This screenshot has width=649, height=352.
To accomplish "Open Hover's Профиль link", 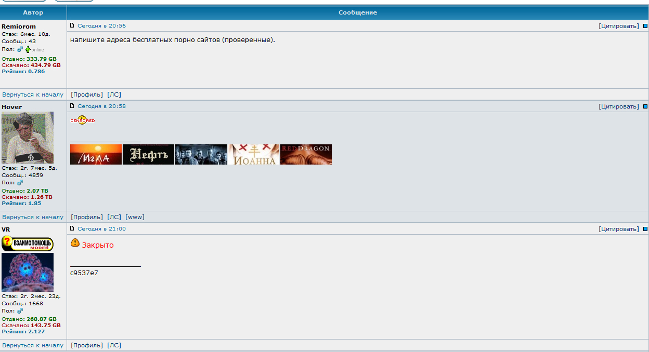I will pos(87,217).
